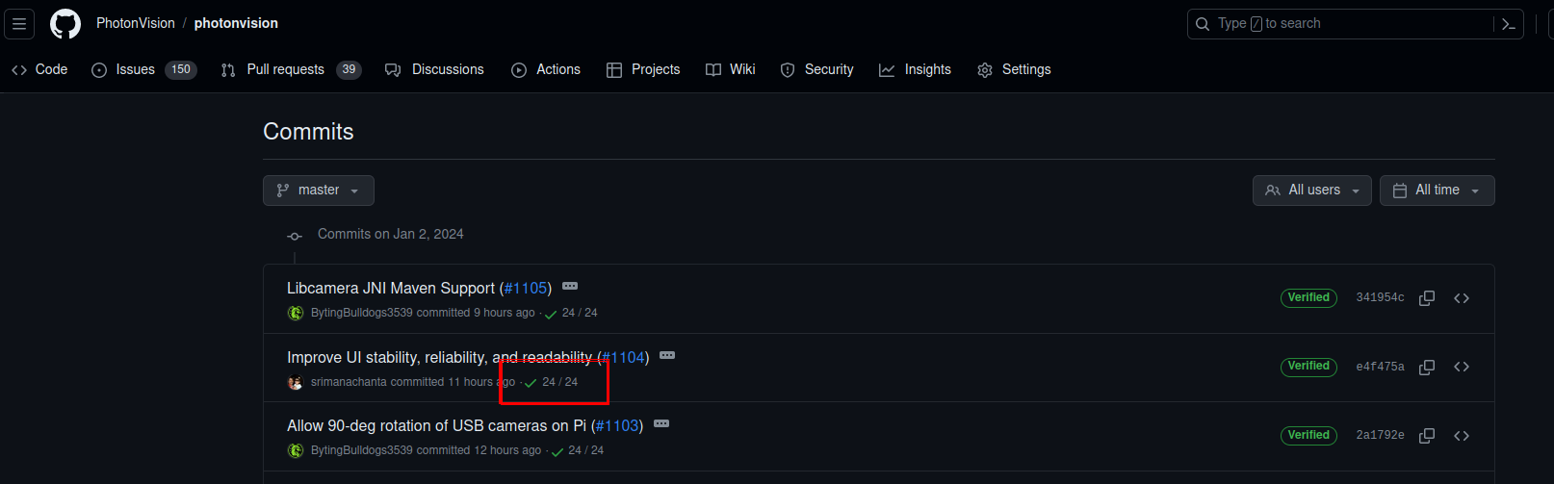Browse repository at commit 341954c
The height and width of the screenshot is (484, 1554).
[1462, 298]
